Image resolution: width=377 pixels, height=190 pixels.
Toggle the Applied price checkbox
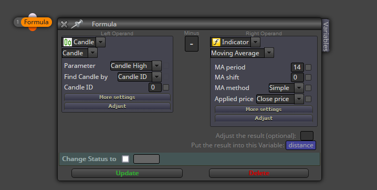(308, 99)
